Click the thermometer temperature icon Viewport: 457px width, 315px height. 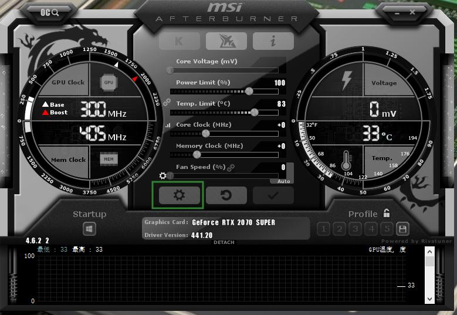pyautogui.click(x=346, y=161)
